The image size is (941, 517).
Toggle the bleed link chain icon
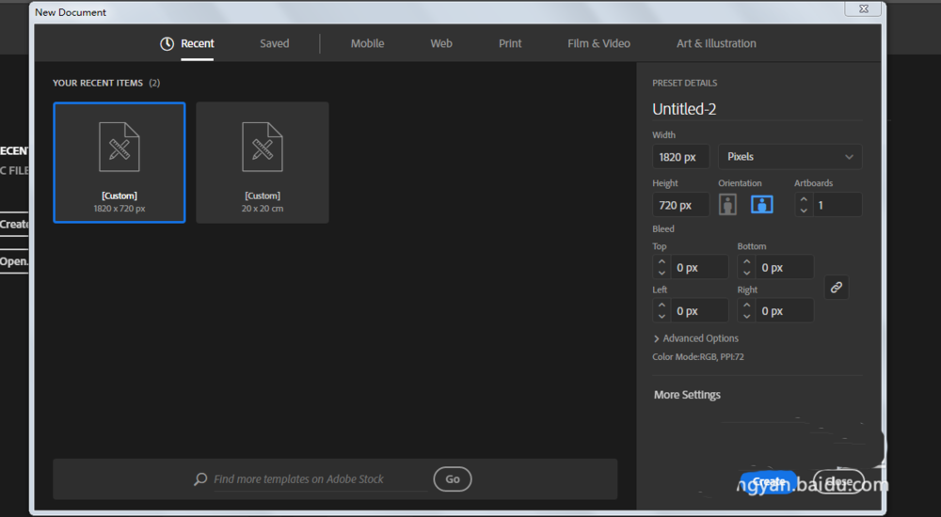[x=836, y=288]
